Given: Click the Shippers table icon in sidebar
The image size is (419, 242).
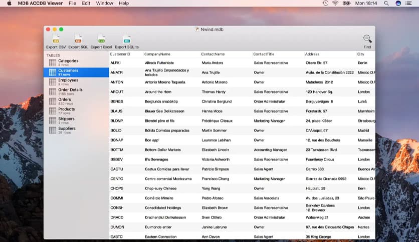Looking at the screenshot, I should 53,120.
